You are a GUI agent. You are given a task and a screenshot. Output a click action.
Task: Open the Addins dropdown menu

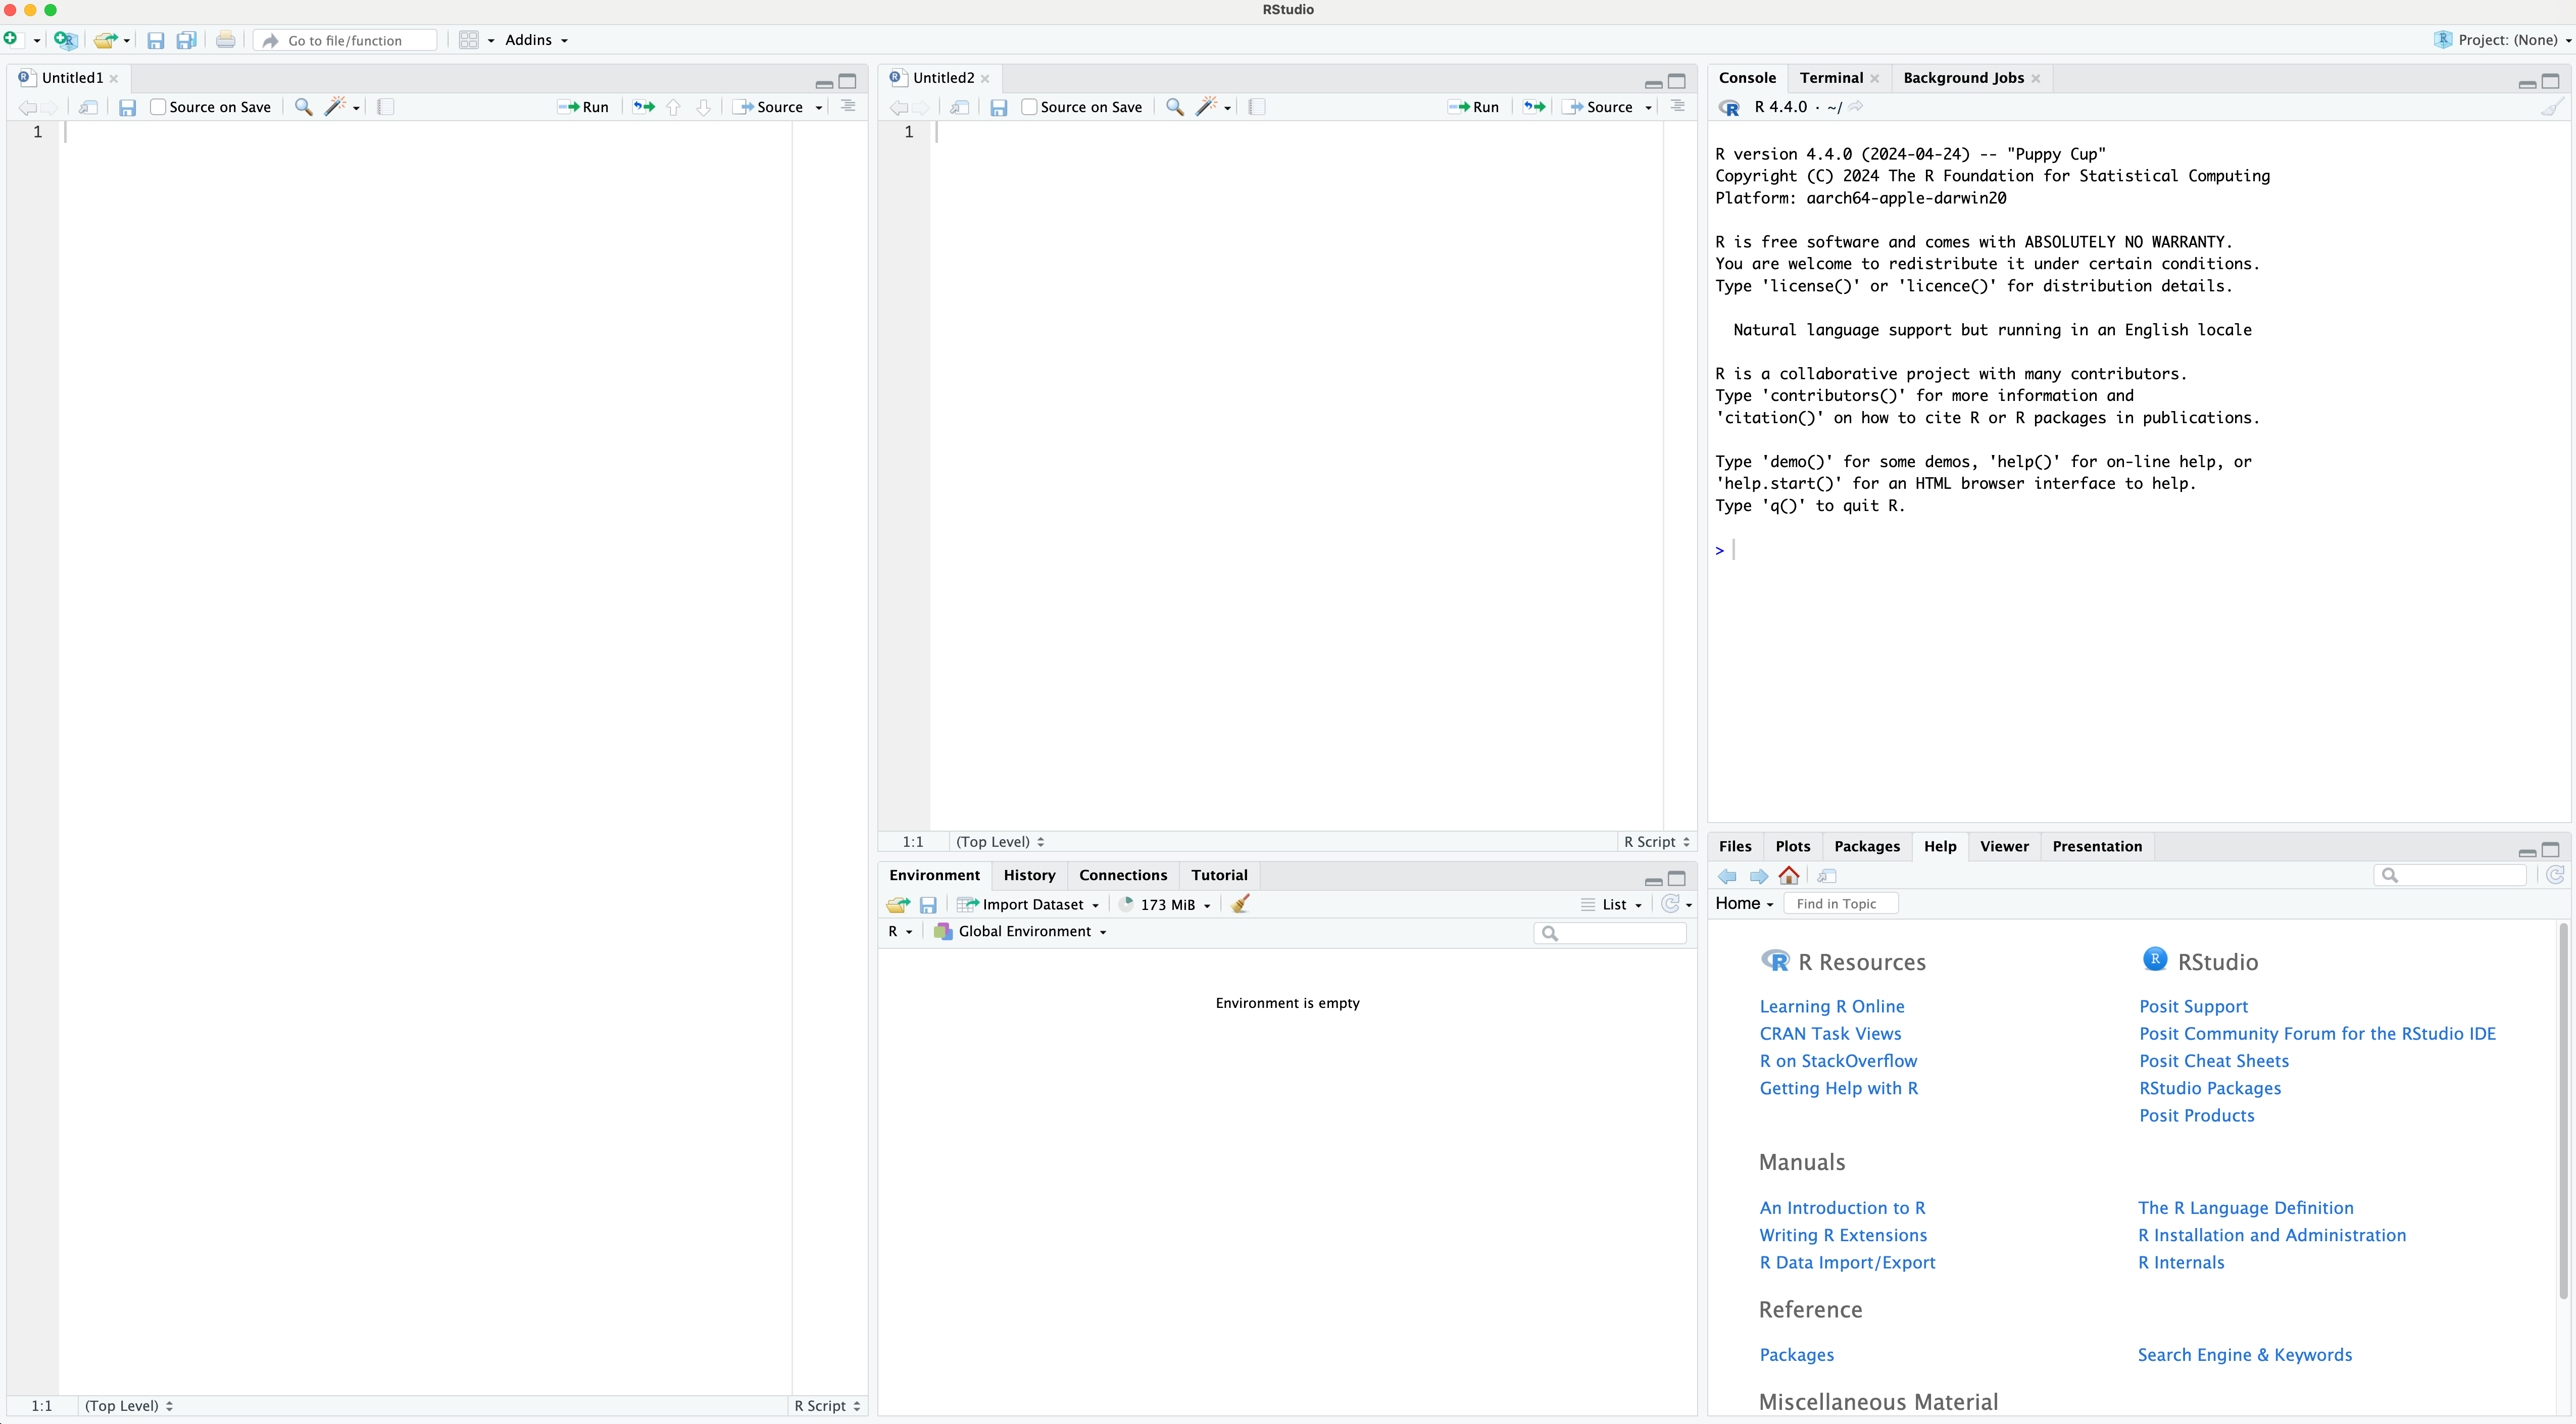click(536, 40)
